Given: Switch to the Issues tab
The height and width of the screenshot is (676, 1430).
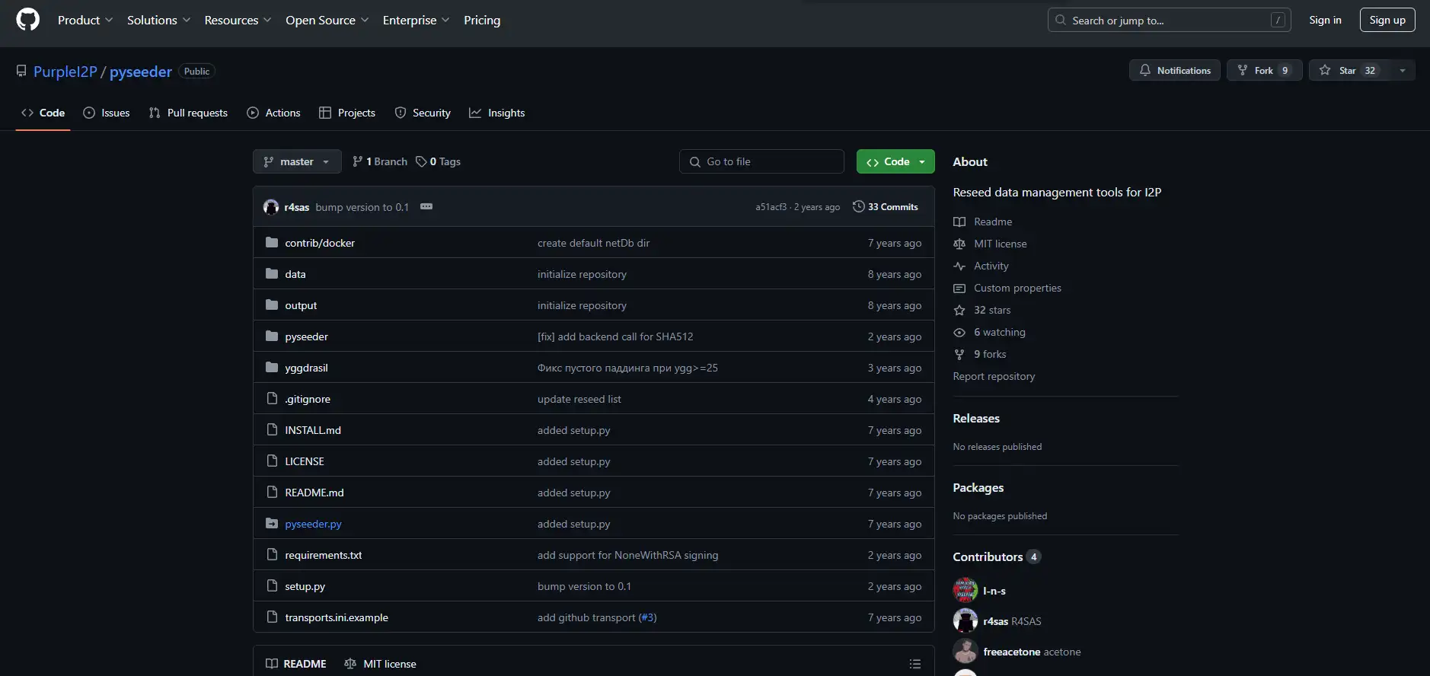Looking at the screenshot, I should [107, 113].
